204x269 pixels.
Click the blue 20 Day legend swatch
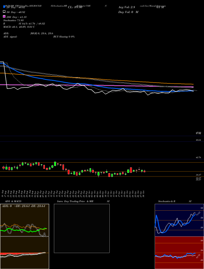point(4,7)
